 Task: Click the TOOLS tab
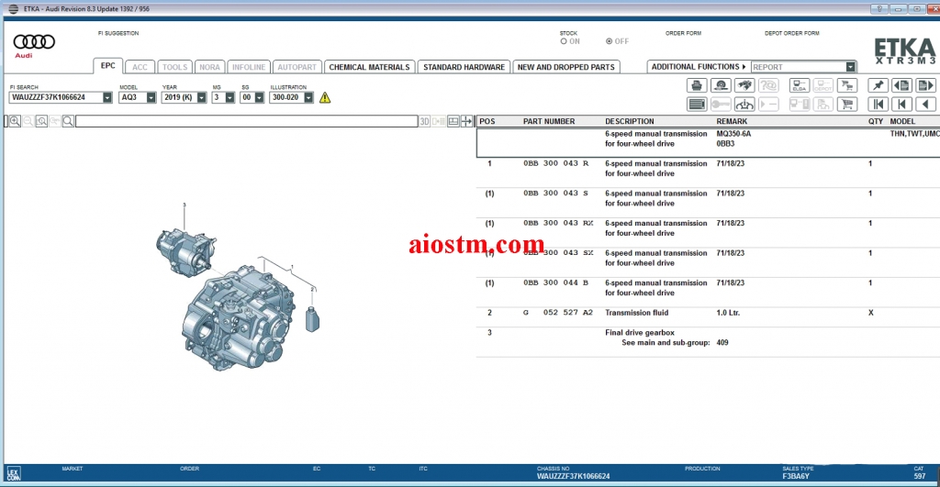175,67
